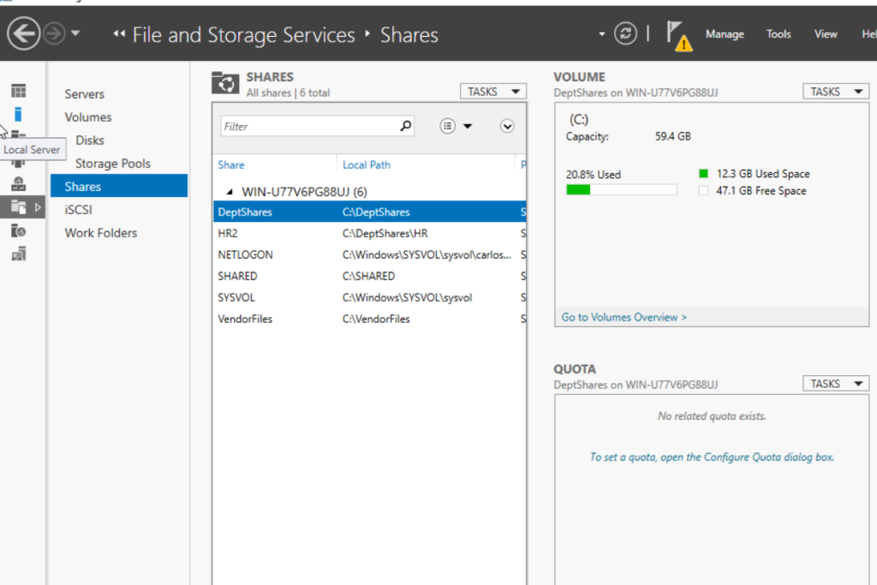Image resolution: width=877 pixels, height=585 pixels.
Task: Select Storage Pools in navigation pane
Action: coord(112,164)
